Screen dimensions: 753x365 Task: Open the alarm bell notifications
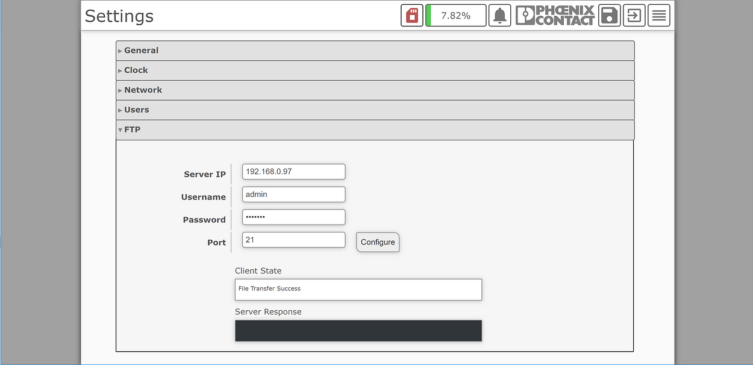pos(499,16)
